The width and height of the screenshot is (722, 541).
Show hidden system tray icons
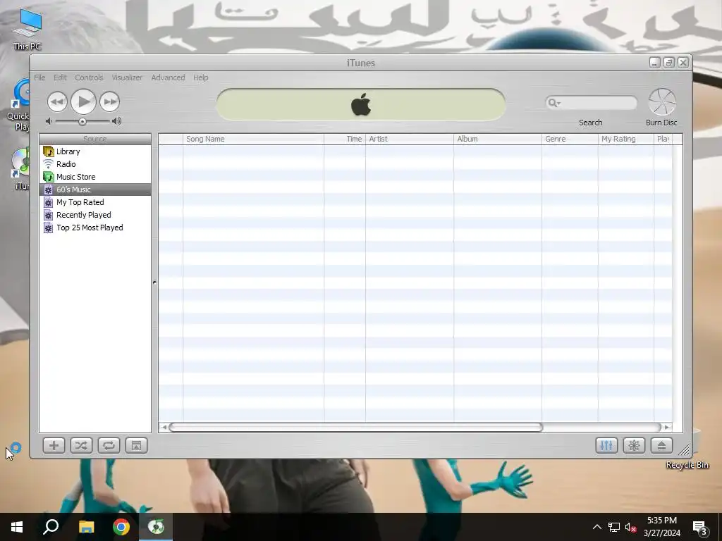(596, 527)
